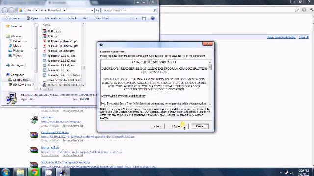This screenshot has height=176, width=314.
Task: Click the Sql Poizon archive icon in downloads
Action: 34,165
